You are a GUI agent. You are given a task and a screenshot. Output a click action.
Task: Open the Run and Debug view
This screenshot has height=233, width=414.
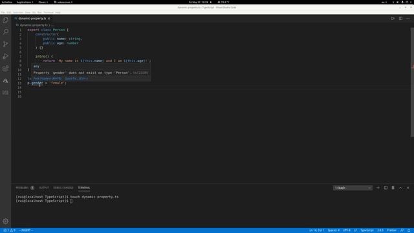click(x=6, y=56)
